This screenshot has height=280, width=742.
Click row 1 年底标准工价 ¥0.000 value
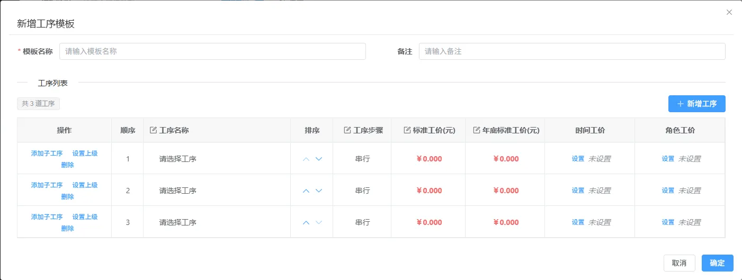click(505, 159)
